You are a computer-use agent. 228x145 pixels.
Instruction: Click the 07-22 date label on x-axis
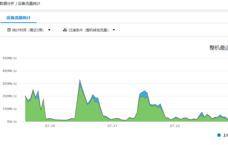(175, 126)
